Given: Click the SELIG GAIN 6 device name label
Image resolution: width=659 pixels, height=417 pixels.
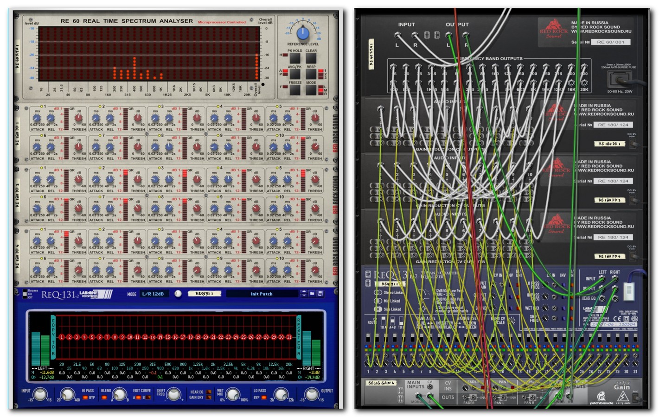Looking at the screenshot, I should coord(381,383).
